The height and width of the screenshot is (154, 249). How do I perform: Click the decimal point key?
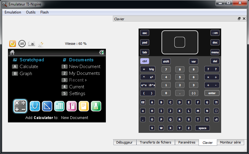click(180, 93)
